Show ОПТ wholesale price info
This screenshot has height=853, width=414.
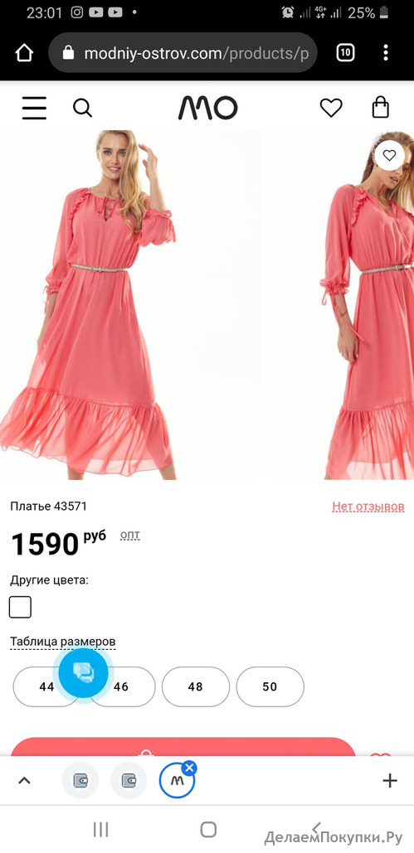click(x=129, y=536)
